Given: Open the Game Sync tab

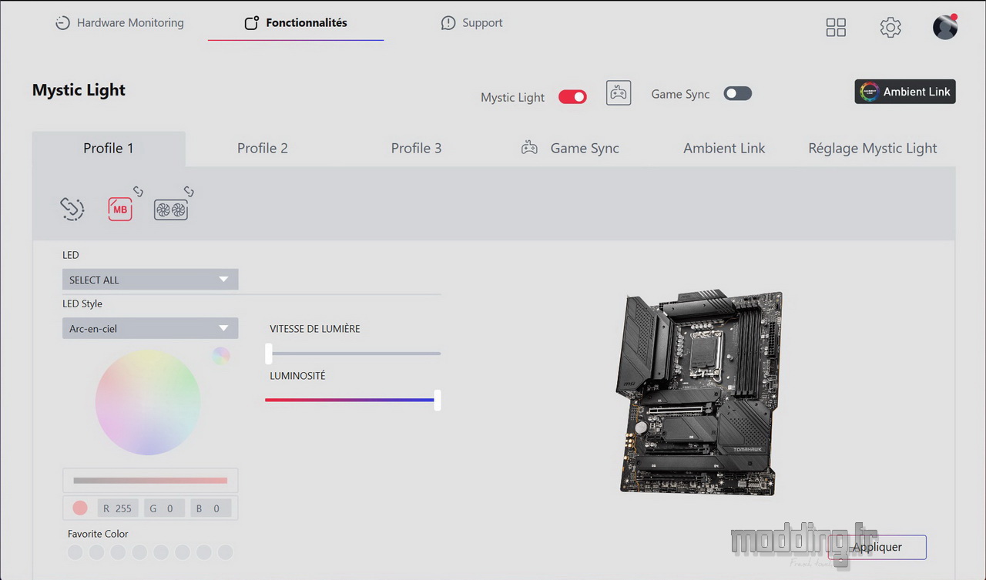Looking at the screenshot, I should tap(570, 149).
